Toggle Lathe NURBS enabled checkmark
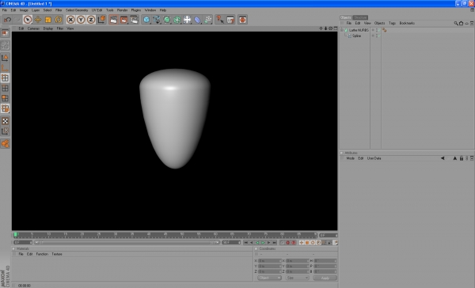This screenshot has height=288, width=475. tap(379, 30)
